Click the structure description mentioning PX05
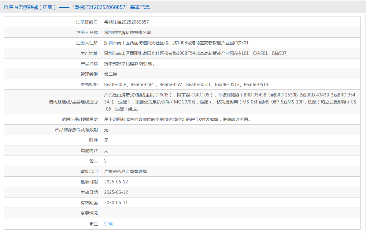Viewport: 366px width, 233px height. 230,102
